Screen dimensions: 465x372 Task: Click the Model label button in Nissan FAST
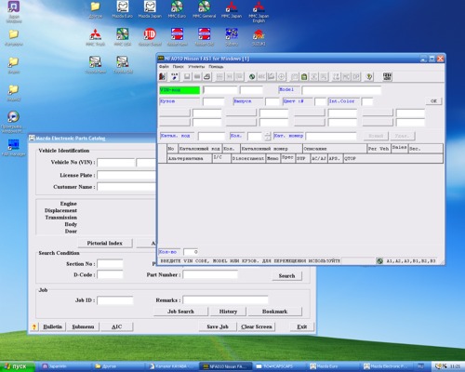[289, 89]
